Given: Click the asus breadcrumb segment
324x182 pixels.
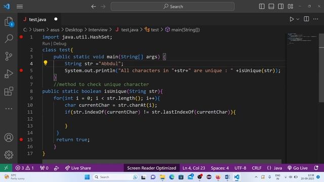Looking at the screenshot, I should click(x=55, y=30).
